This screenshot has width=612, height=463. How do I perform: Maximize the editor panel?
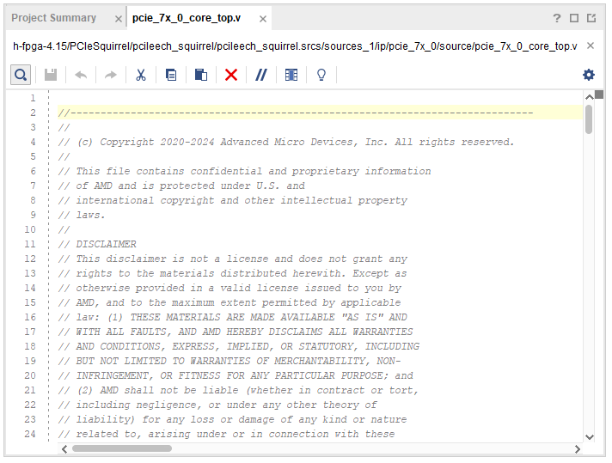(x=574, y=18)
